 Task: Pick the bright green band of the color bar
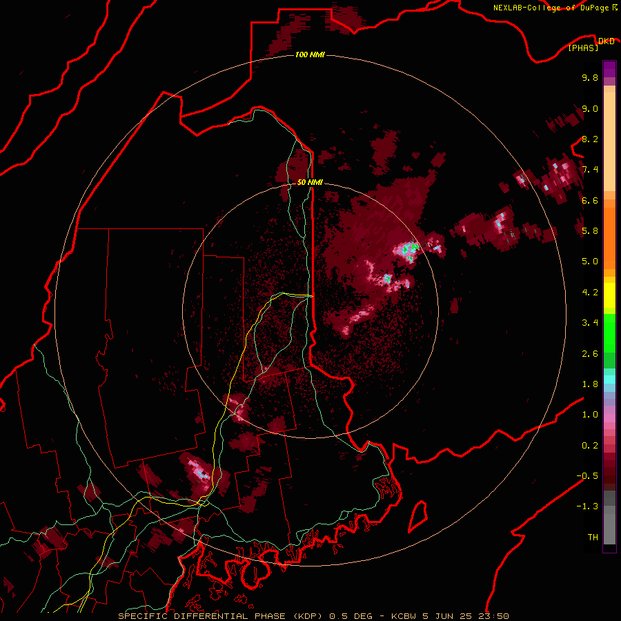coord(609,333)
